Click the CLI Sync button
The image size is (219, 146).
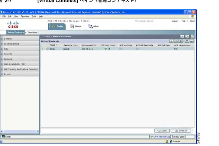click(162, 131)
